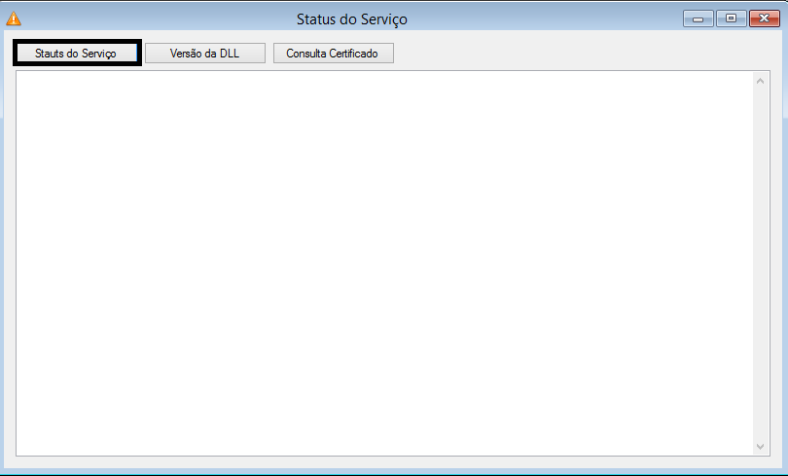
Task: Open Versão da DLL information
Action: (205, 54)
